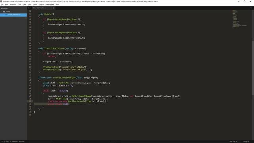Open the Selection menu
Image resolution: width=254 pixels, height=143 pixels.
click(x=13, y=4)
